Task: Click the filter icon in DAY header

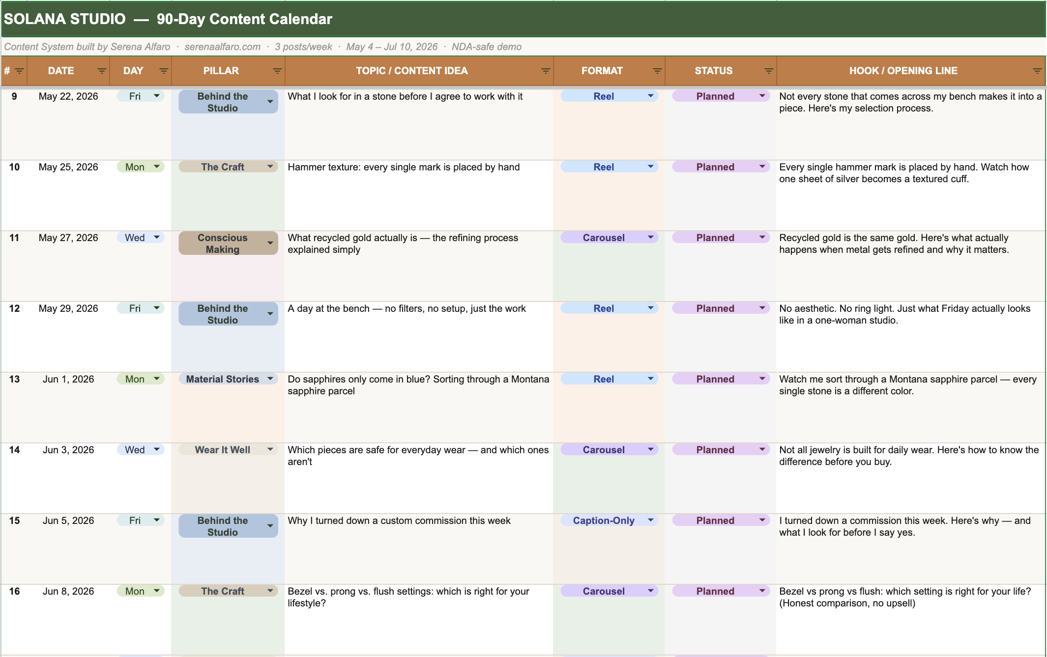Action: pos(164,71)
